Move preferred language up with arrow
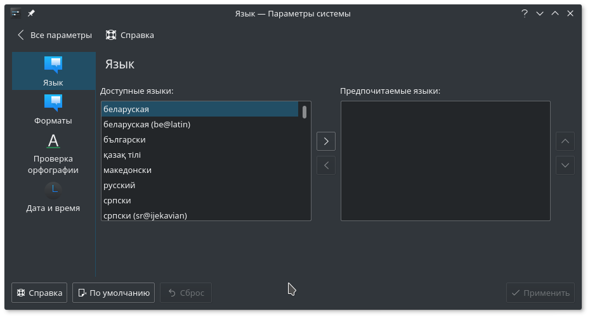 click(x=565, y=141)
